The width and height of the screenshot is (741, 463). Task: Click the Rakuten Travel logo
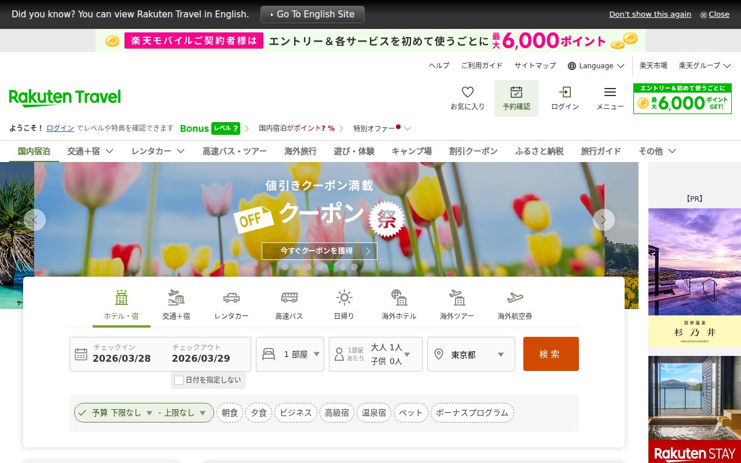tap(65, 98)
